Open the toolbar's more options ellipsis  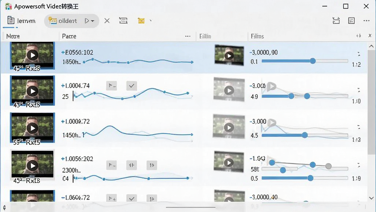pos(366,21)
